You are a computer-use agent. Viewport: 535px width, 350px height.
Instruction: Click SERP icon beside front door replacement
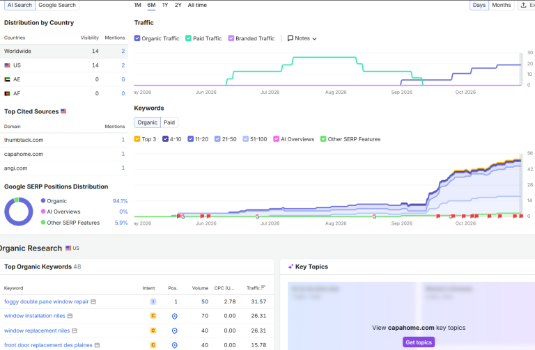[98, 345]
